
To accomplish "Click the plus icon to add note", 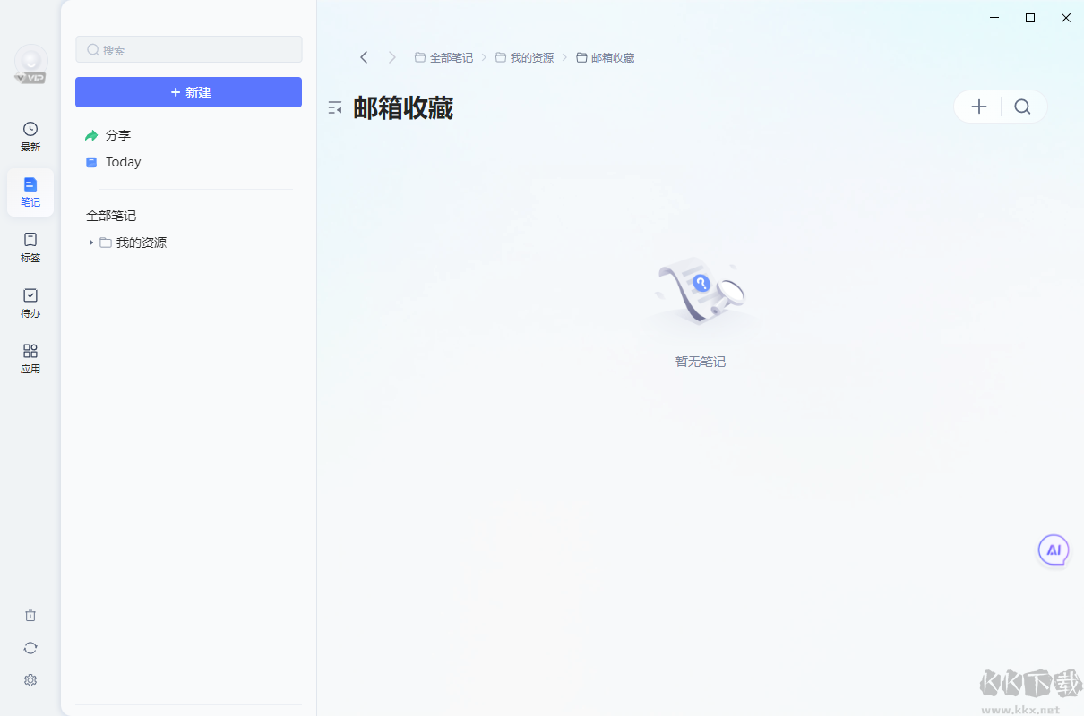I will coord(979,107).
